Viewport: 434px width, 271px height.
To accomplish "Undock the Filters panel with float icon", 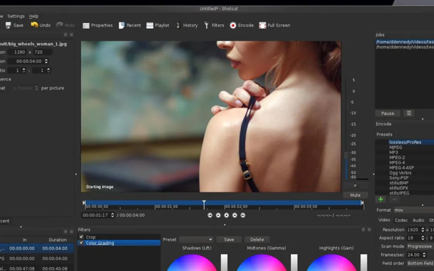I will (363, 230).
